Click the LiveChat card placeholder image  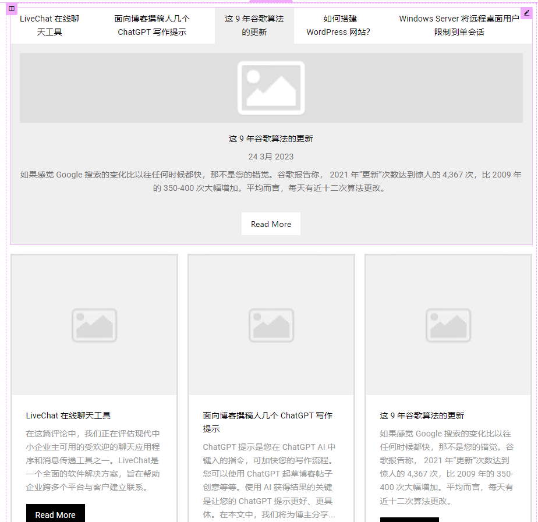94,325
